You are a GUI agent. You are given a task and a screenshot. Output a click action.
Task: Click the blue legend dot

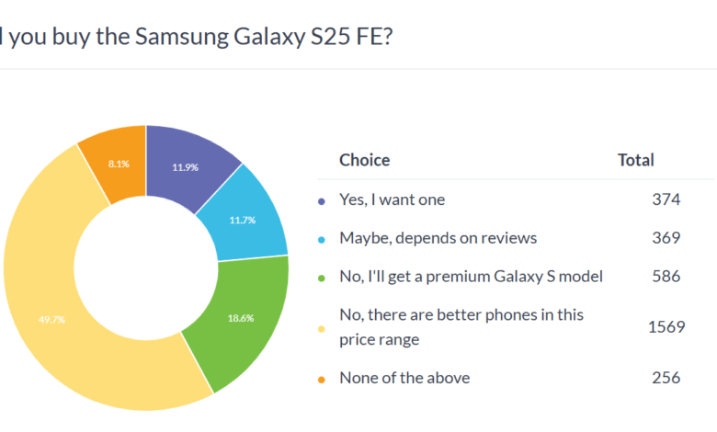click(321, 239)
